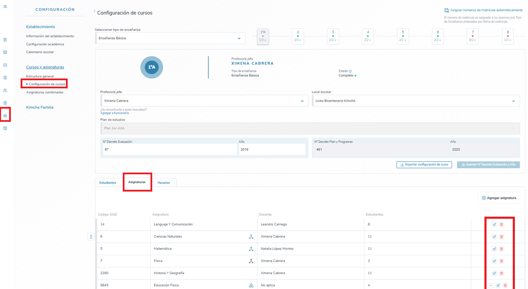Image resolution: width=528 pixels, height=289 pixels.
Task: Open the open-book icon in the left sidebar
Action: tap(5, 65)
